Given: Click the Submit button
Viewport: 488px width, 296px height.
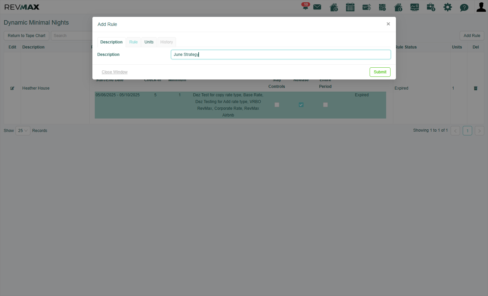Looking at the screenshot, I should pyautogui.click(x=380, y=72).
